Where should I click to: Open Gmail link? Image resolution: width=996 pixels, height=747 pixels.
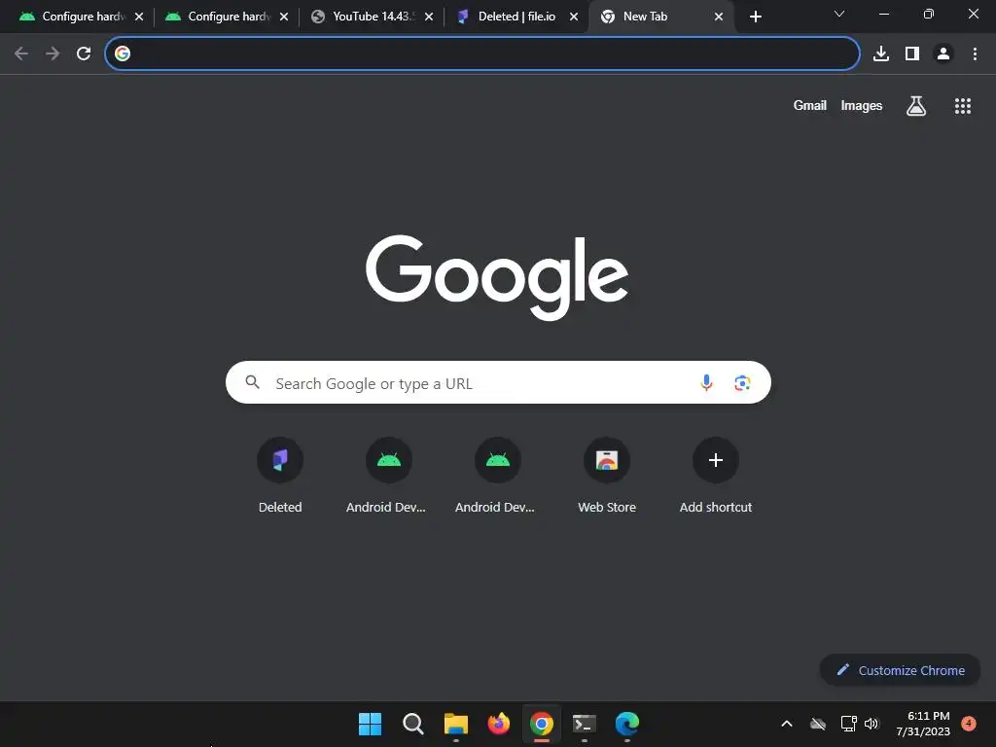809,105
